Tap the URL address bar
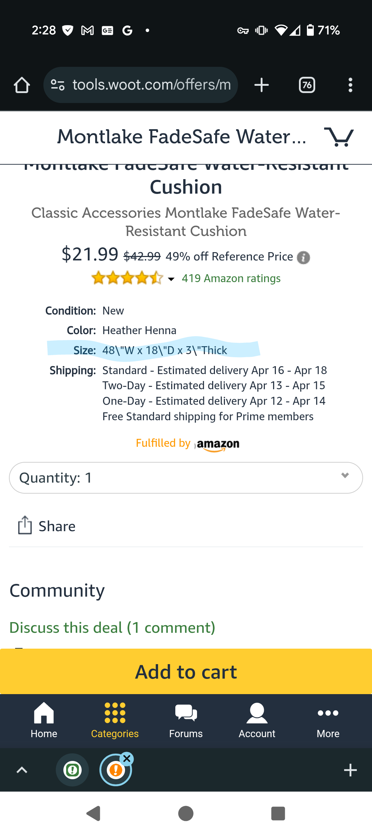This screenshot has width=372, height=835. click(151, 85)
